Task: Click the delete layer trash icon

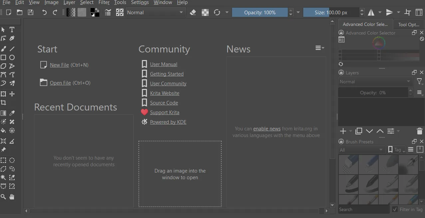Action: pos(419,131)
